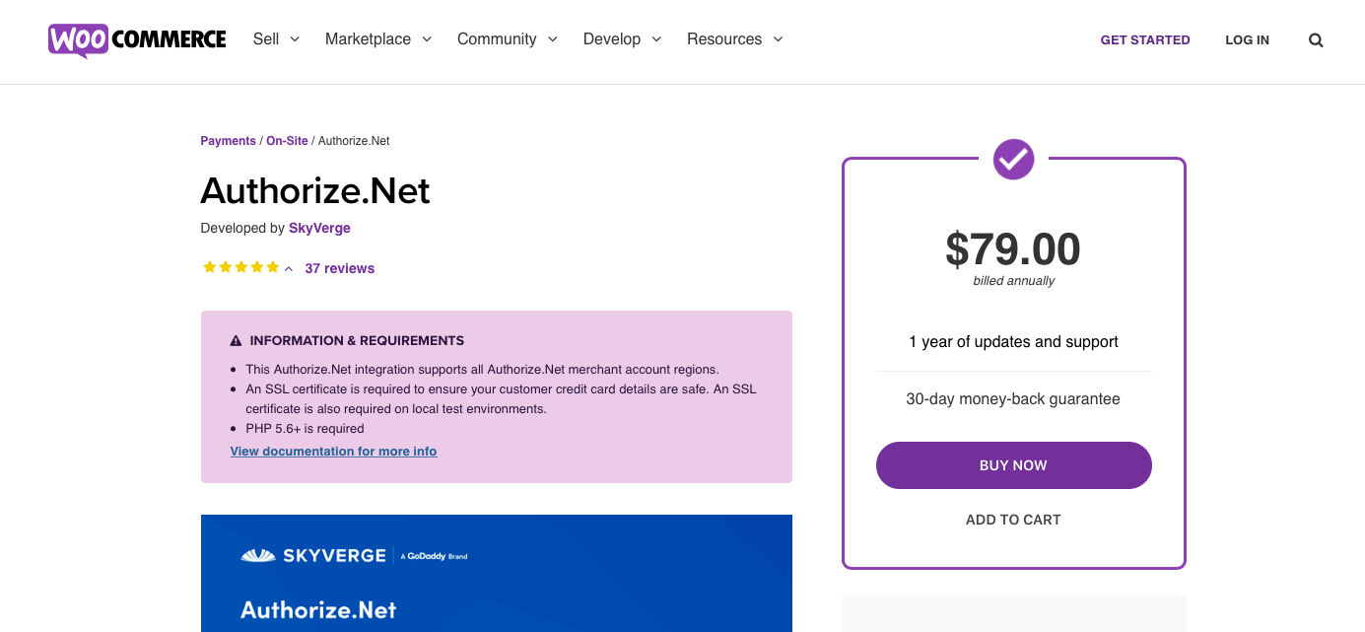The image size is (1365, 632).
Task: Click the purple checkmark badge icon
Action: click(x=1013, y=159)
